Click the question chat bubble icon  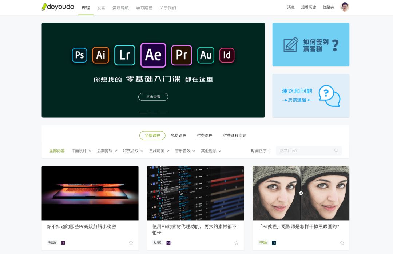329,96
